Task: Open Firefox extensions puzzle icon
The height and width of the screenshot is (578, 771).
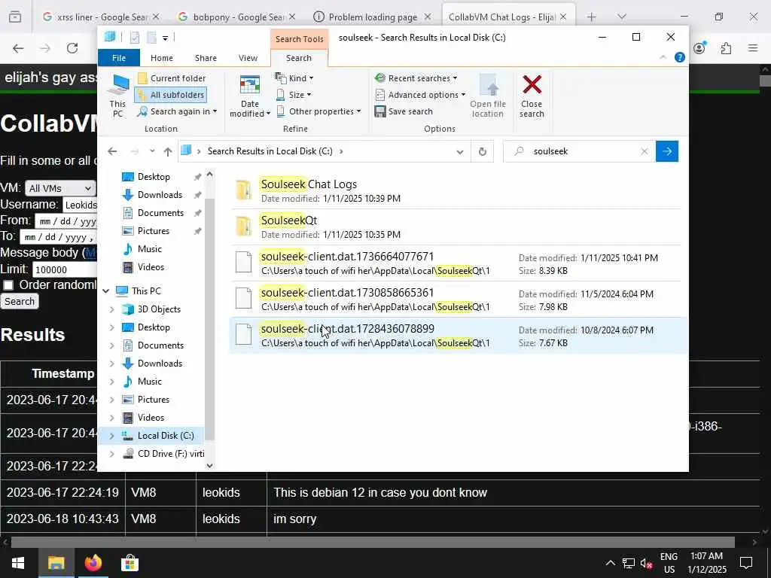Action: 727,48
